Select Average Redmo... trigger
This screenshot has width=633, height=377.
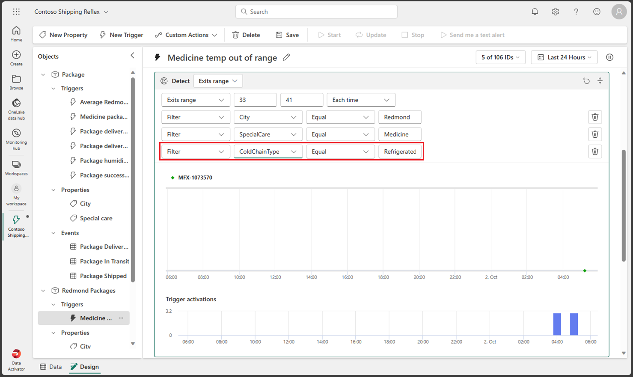99,102
